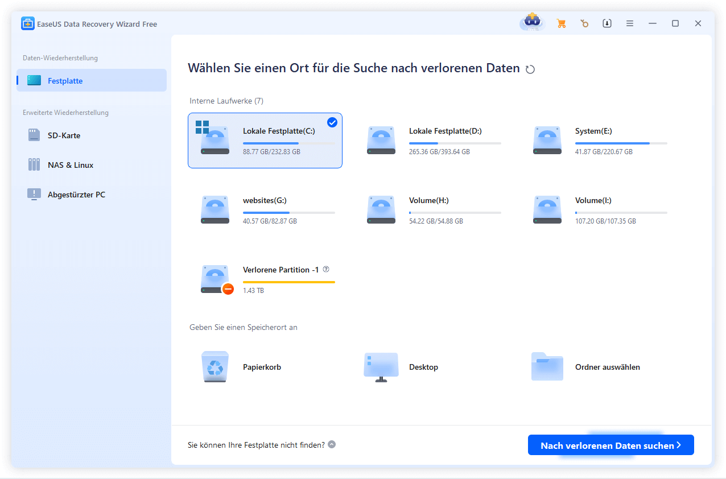Select Desktop as scan location
This screenshot has height=479, width=726.
tap(423, 367)
